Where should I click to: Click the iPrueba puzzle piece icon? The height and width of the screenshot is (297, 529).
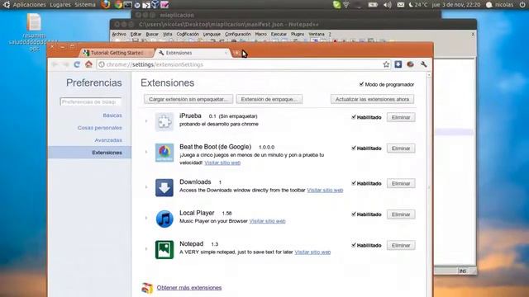click(x=164, y=121)
